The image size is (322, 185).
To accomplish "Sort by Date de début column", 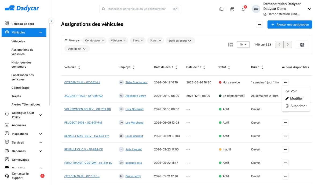I will [x=176, y=67].
